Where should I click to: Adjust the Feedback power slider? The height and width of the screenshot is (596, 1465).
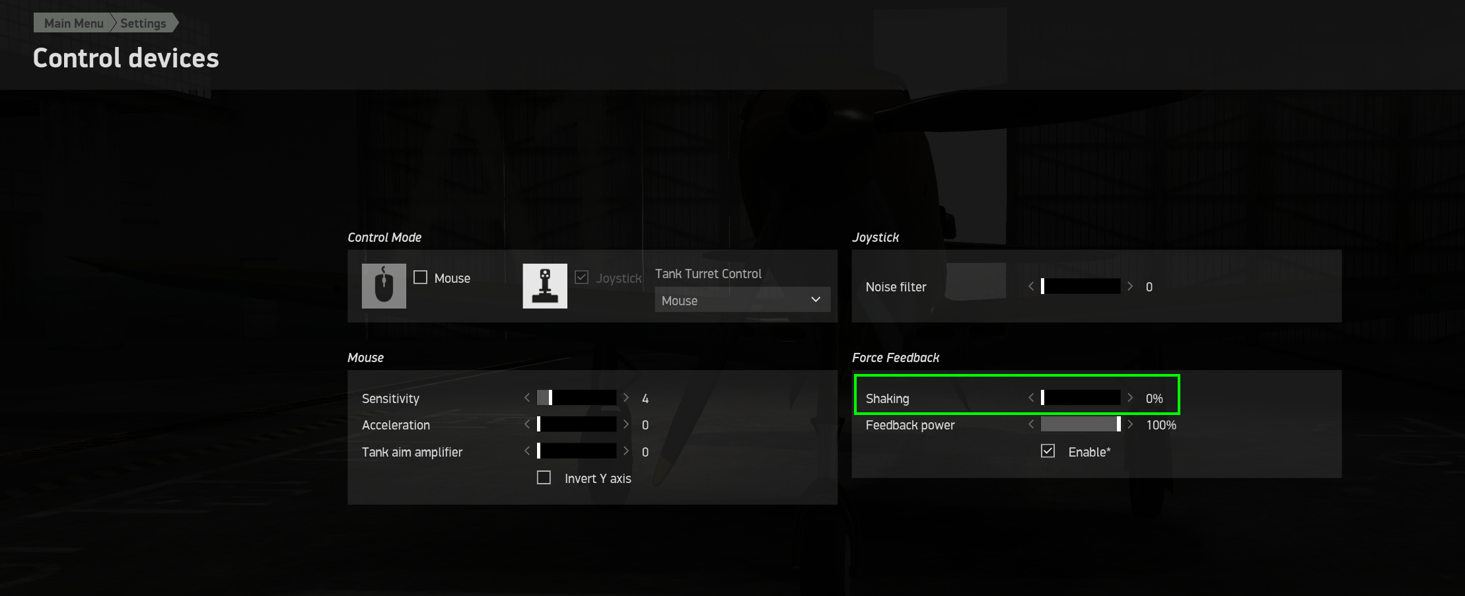coord(1081,424)
